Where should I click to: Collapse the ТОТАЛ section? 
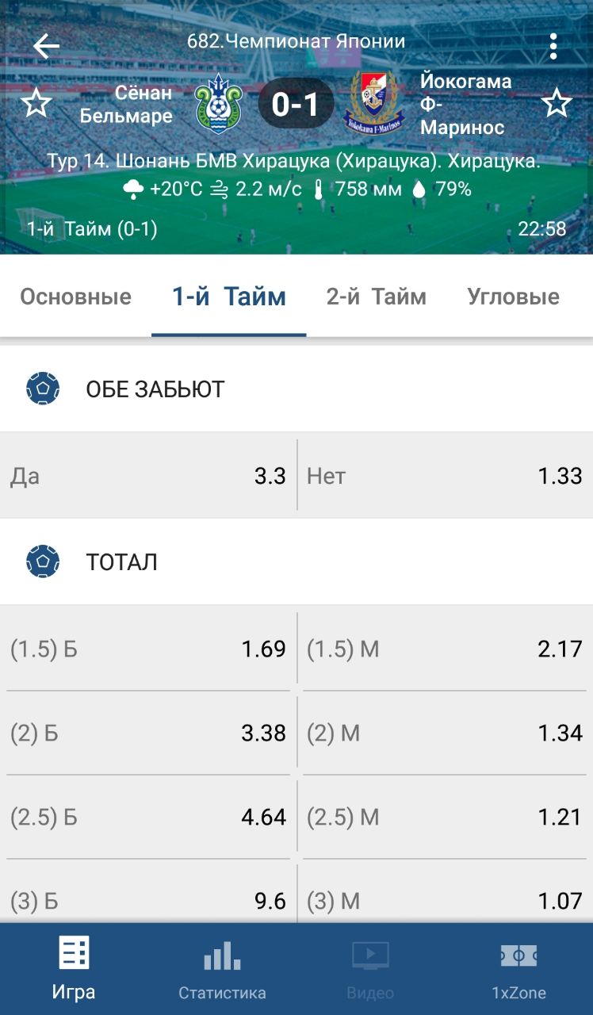tap(121, 562)
